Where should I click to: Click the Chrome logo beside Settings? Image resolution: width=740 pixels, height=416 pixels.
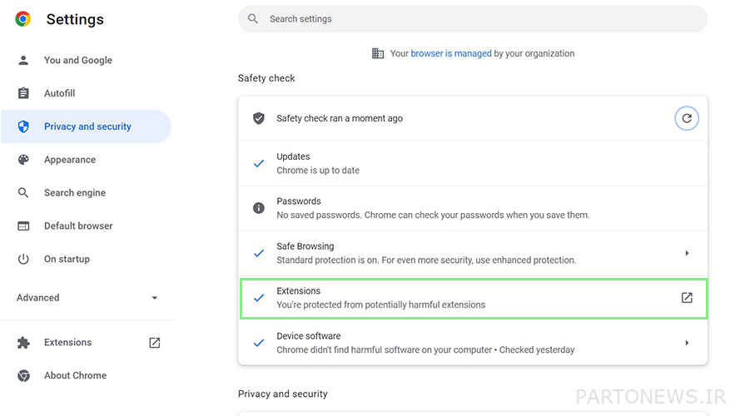tap(22, 19)
